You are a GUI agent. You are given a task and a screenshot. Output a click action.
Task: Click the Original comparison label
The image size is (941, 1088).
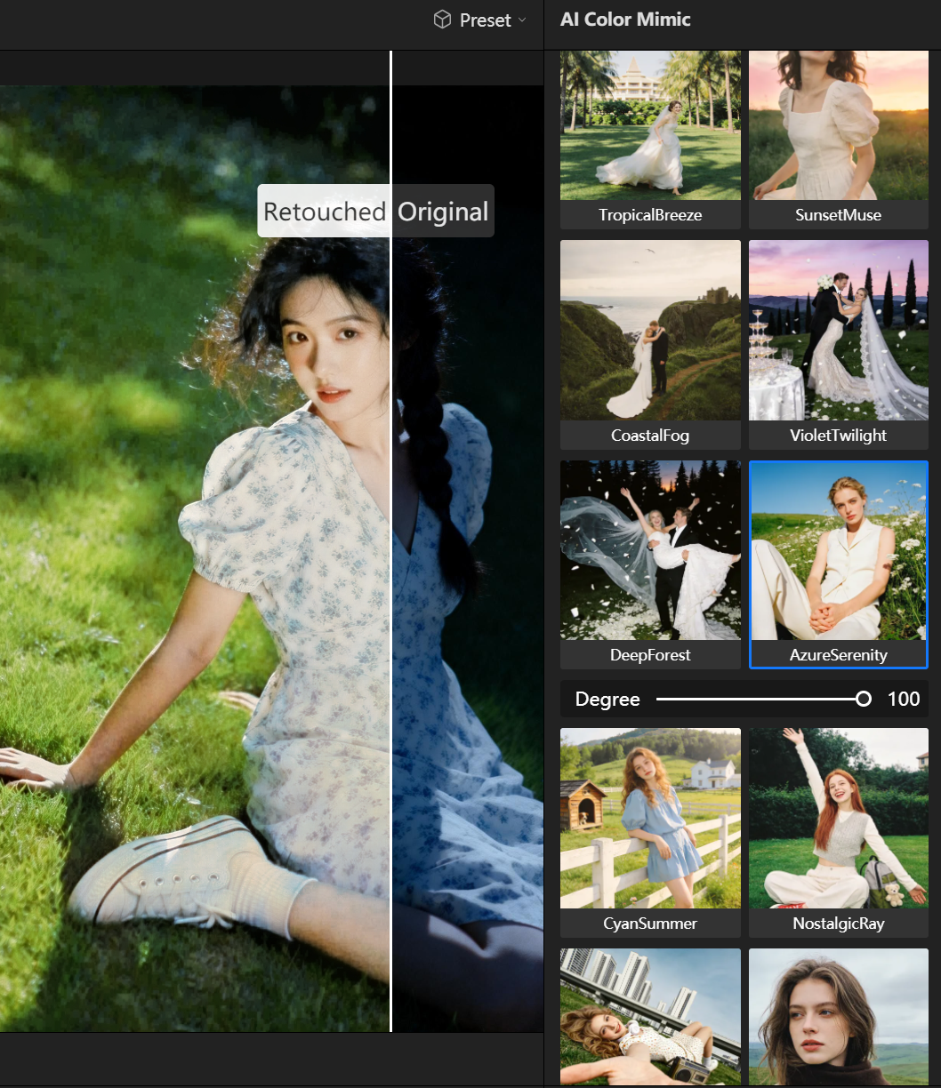(x=443, y=212)
